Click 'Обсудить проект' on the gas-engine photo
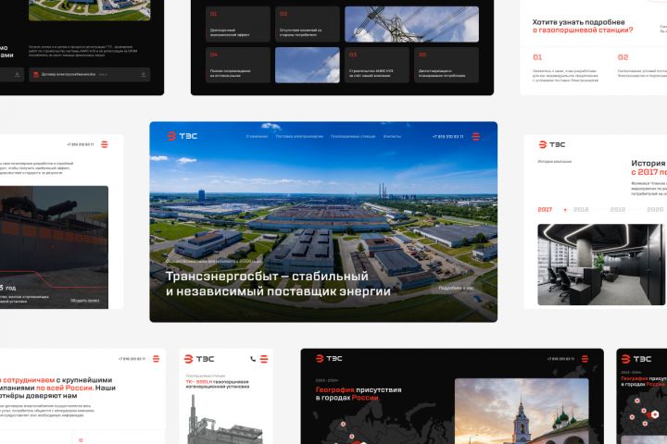 (84, 301)
